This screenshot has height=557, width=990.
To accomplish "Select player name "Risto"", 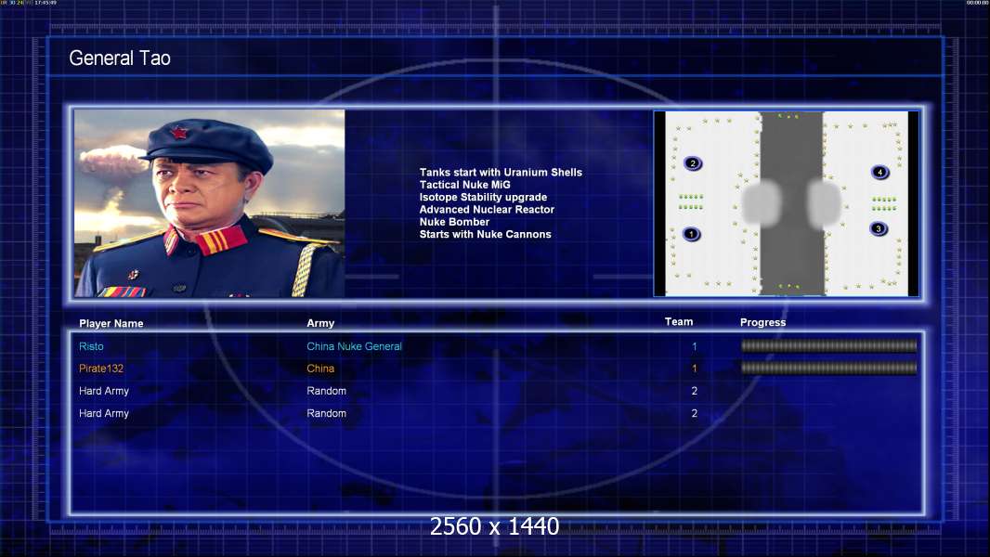I will click(x=92, y=346).
